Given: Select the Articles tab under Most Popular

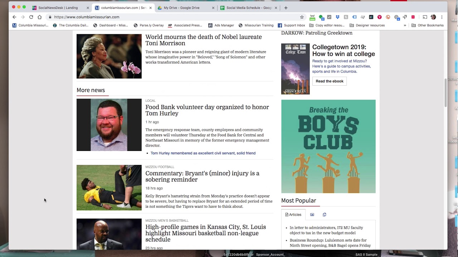Looking at the screenshot, I should (x=293, y=215).
